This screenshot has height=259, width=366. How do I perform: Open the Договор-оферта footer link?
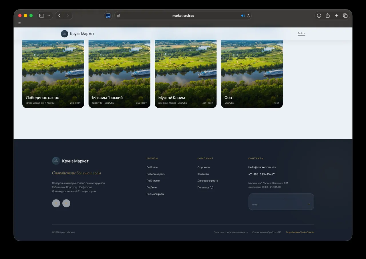[x=208, y=181]
